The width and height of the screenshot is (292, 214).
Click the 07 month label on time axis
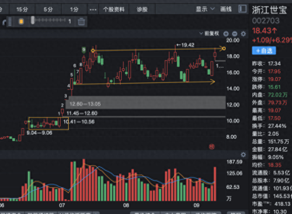pos(62,205)
